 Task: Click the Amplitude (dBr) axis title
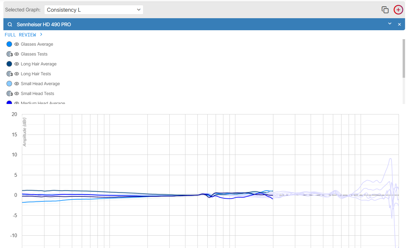(25, 132)
